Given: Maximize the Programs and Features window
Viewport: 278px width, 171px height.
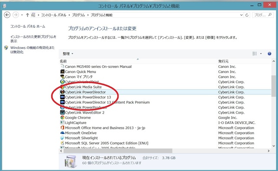Looking at the screenshot, I should (259, 5).
